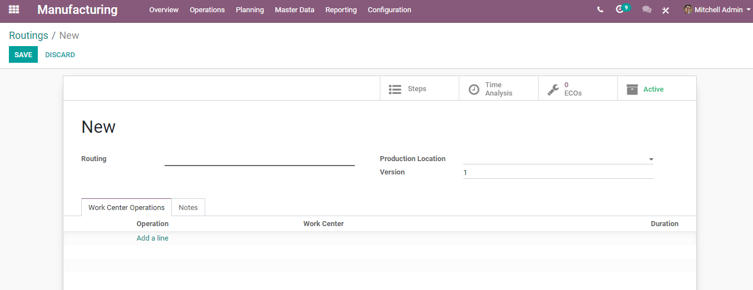Click the Duration column header
The width and height of the screenshot is (753, 290).
665,223
